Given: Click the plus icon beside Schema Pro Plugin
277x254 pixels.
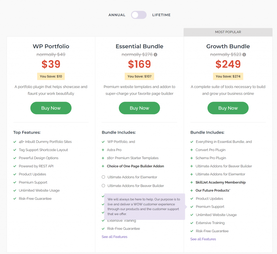Looking at the screenshot, I should (192, 158).
